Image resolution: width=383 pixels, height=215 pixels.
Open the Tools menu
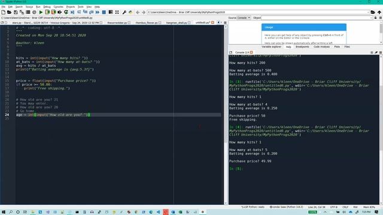(81, 7)
